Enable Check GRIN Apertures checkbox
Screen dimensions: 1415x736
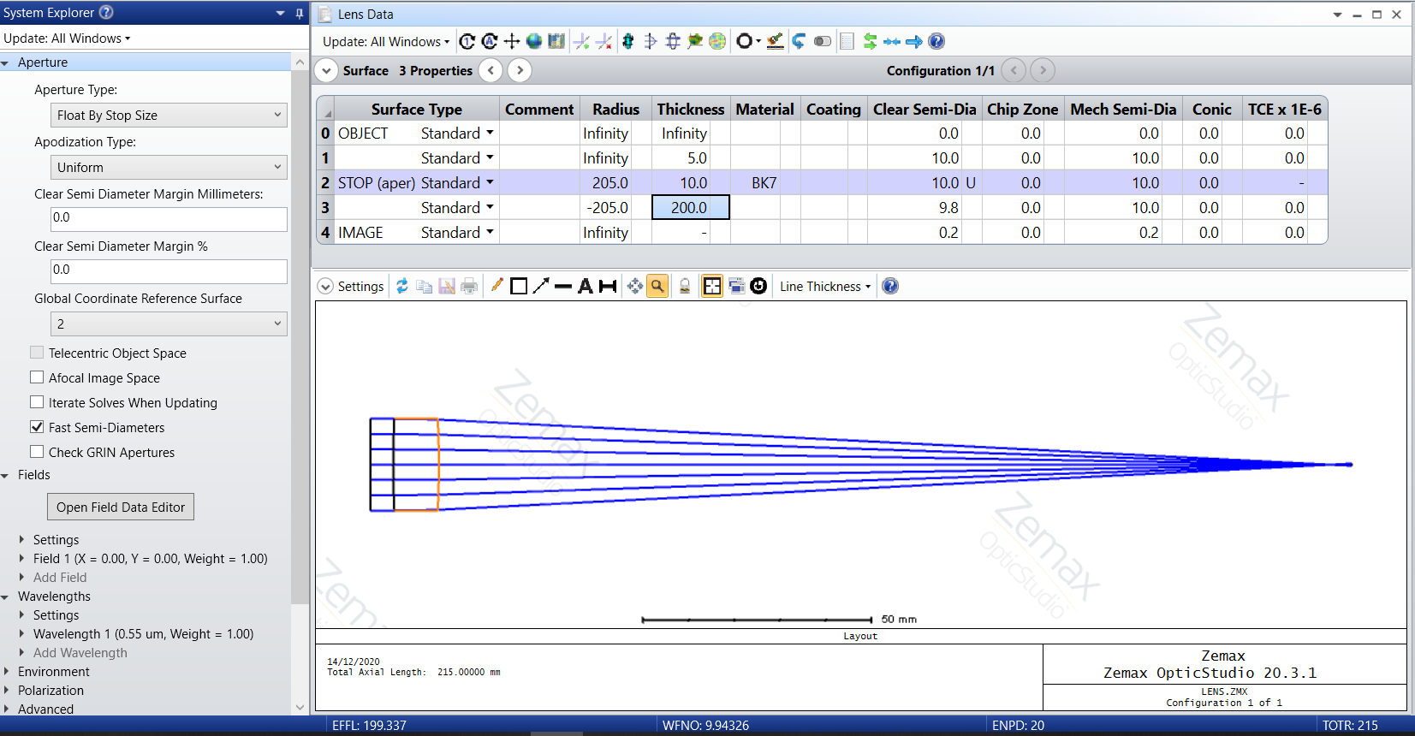pyautogui.click(x=37, y=452)
